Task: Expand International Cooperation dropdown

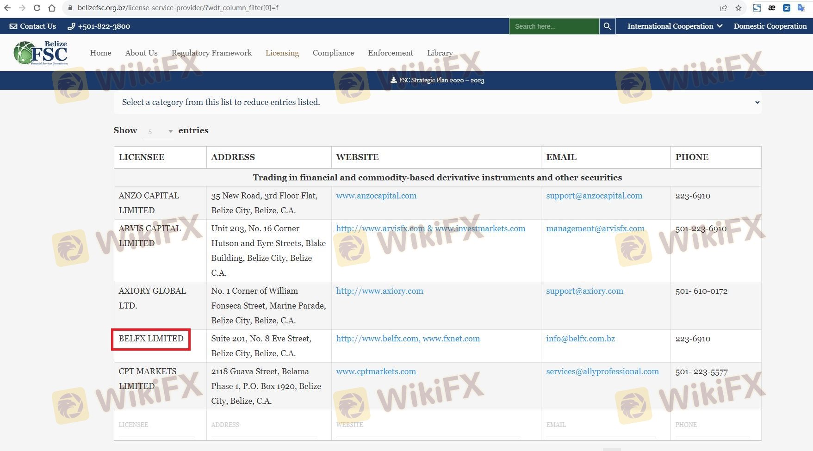Action: (674, 26)
